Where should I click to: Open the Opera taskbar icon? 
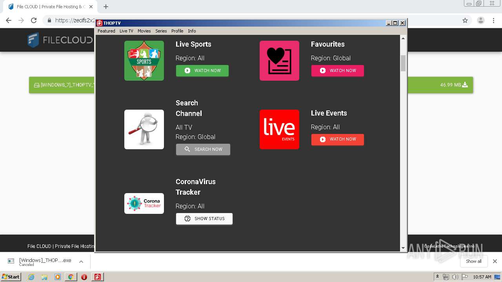tap(84, 277)
